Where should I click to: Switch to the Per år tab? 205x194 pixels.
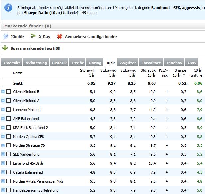point(77,62)
